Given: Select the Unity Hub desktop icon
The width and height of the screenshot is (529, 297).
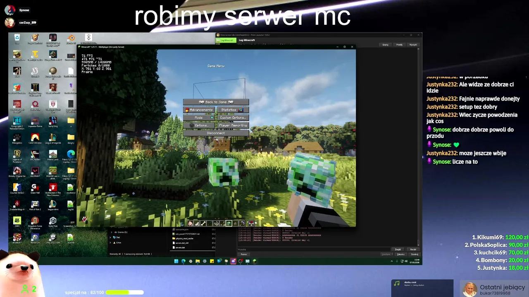Looking at the screenshot, I should (x=53, y=222).
